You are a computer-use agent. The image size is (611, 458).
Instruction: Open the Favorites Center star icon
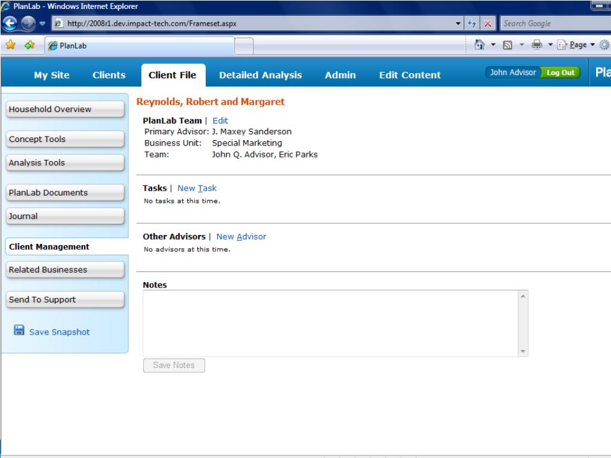pos(11,45)
